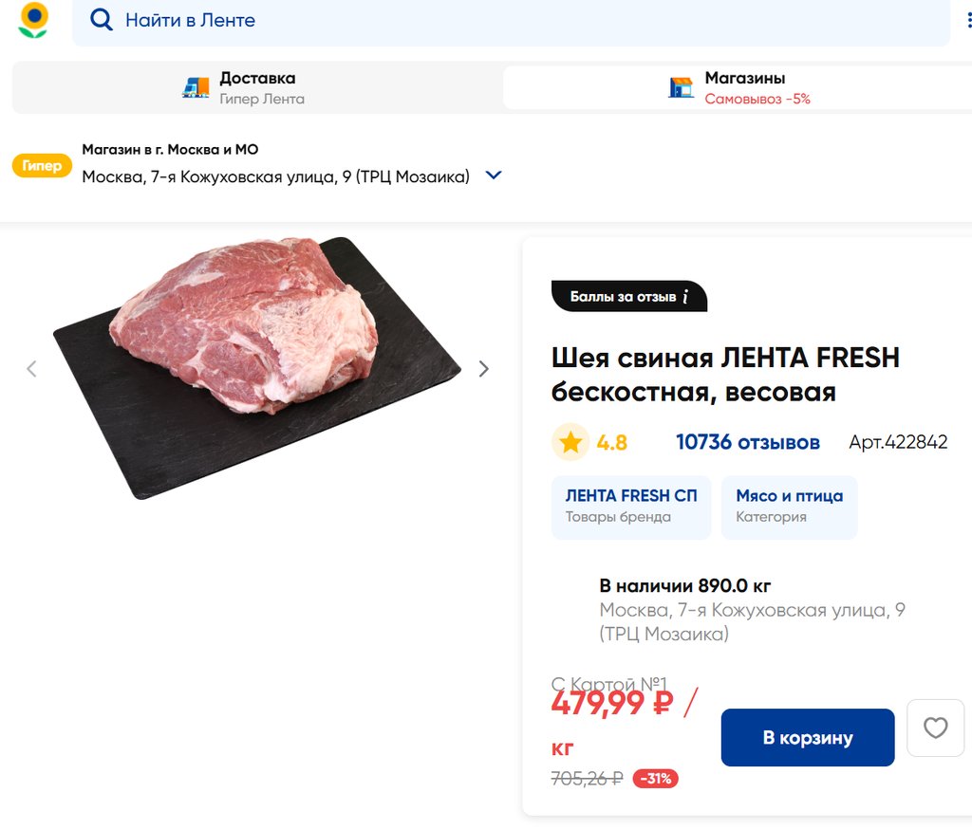Click the store pickup icon
Viewport: 972px width, 830px height.
click(x=681, y=87)
